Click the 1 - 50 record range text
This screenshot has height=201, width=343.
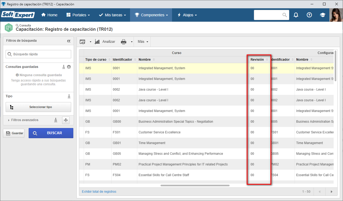click(x=306, y=192)
